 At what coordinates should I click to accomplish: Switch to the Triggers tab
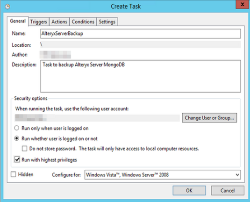click(x=39, y=22)
